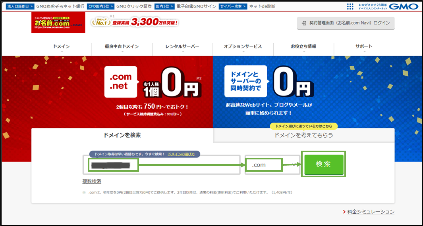Click the GMOクリック証券 link

[x=134, y=6]
